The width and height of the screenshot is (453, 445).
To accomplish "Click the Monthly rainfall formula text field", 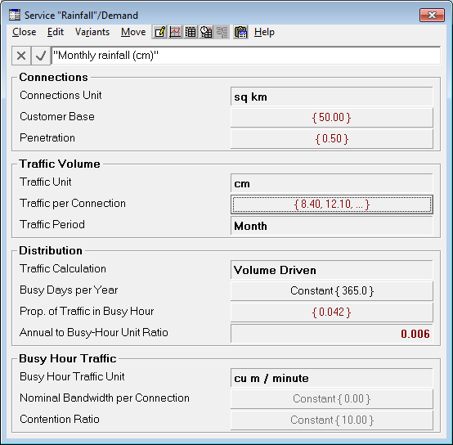I will [x=246, y=56].
